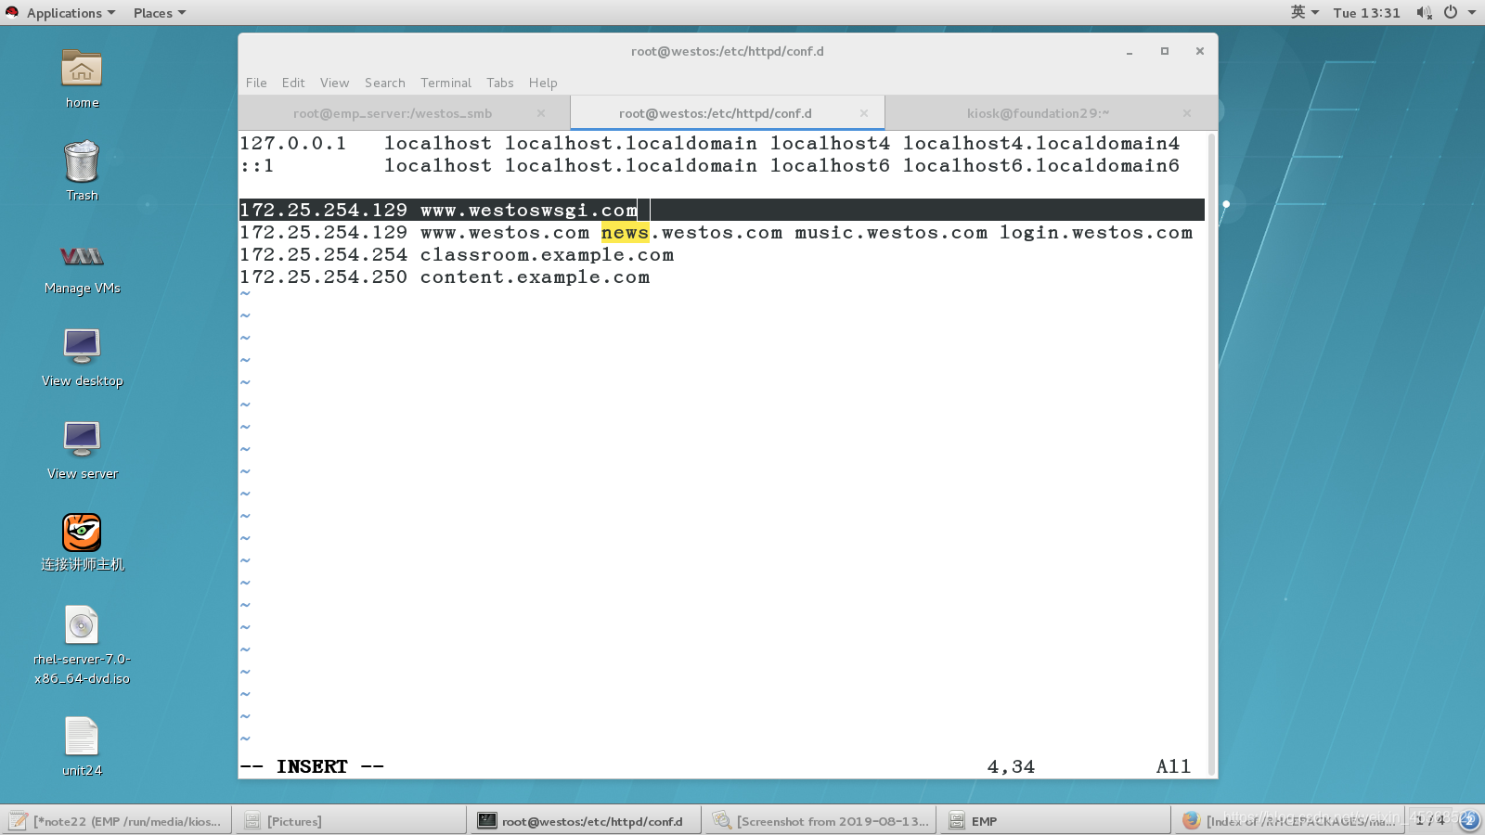Image resolution: width=1485 pixels, height=835 pixels.
Task: Switch to EMP taskbar window
Action: (1055, 821)
